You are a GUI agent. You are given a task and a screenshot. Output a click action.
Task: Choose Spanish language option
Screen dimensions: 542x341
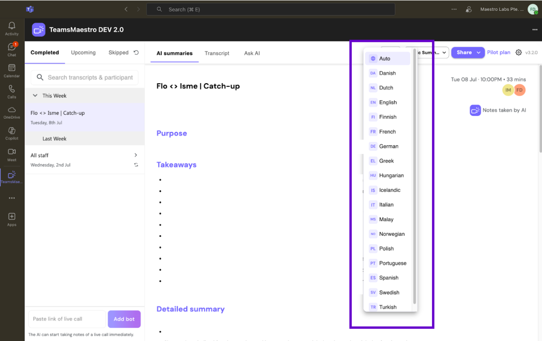tap(388, 278)
